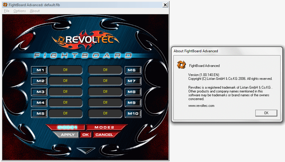Open the Options menu
285x162 pixels.
tap(20, 11)
